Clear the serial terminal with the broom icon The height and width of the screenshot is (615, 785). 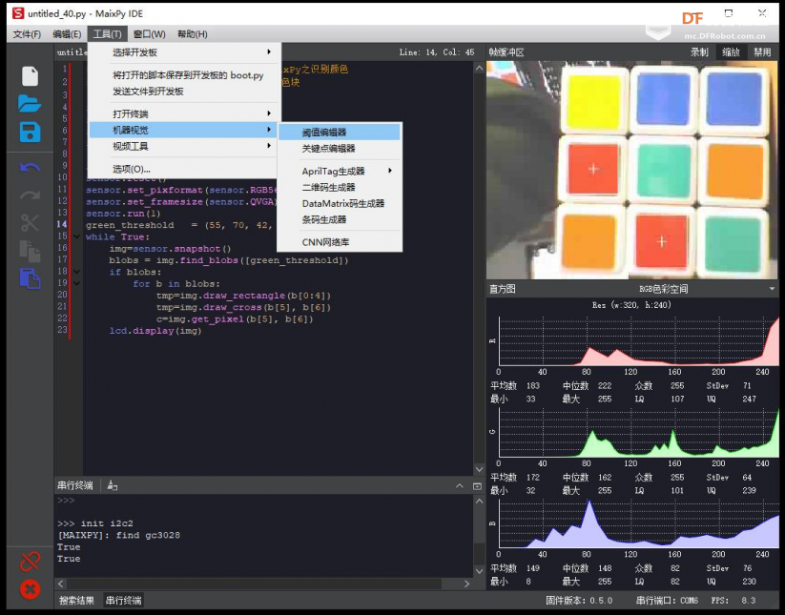[113, 485]
